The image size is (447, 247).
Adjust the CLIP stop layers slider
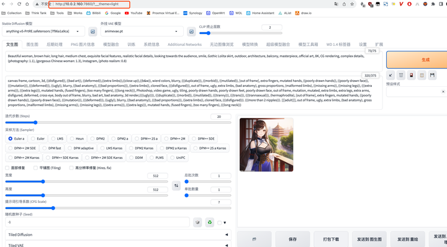pyautogui.click(x=241, y=33)
